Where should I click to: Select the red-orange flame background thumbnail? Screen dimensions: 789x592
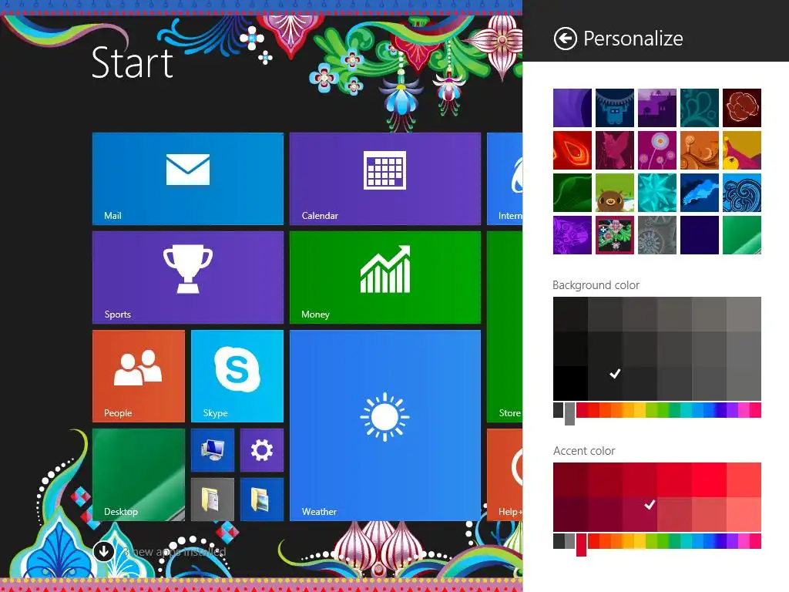572,150
